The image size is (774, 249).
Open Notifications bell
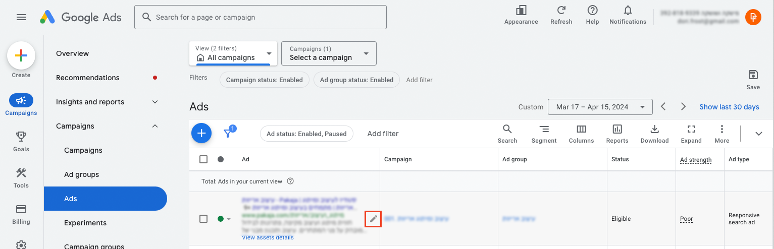(628, 11)
